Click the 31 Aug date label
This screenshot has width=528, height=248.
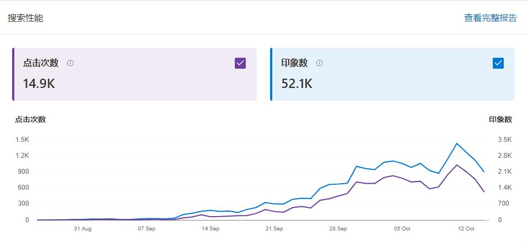pos(82,229)
